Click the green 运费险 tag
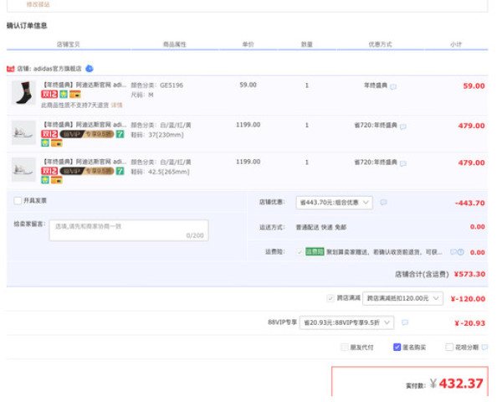 315,251
